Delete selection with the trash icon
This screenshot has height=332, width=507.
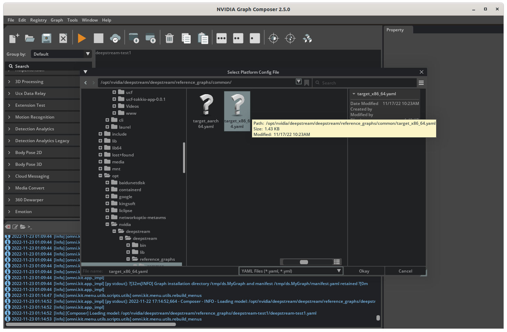(169, 38)
